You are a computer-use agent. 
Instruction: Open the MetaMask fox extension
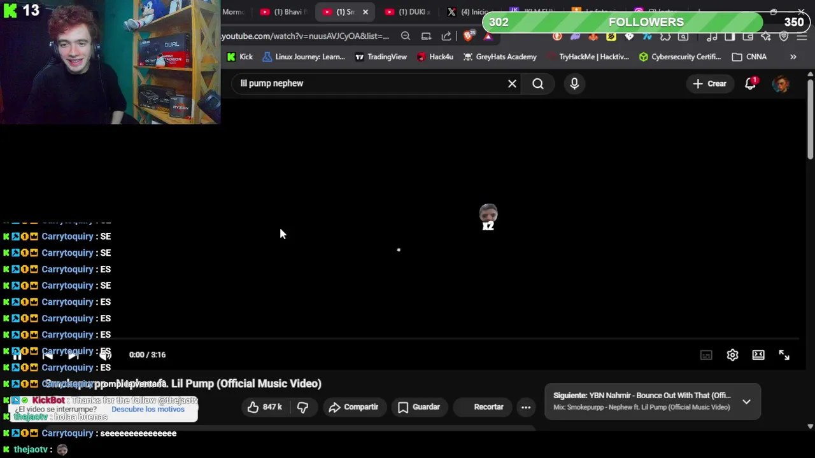click(593, 36)
